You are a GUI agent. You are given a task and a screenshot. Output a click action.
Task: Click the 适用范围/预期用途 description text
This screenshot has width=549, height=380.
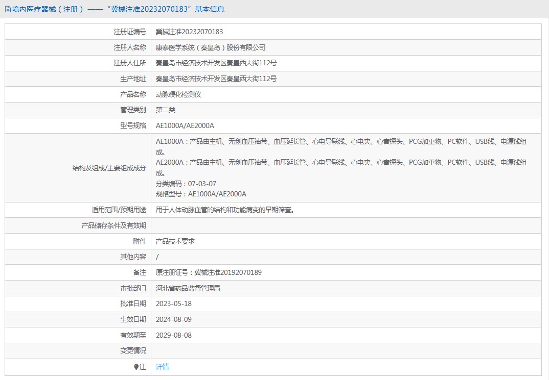coord(225,210)
